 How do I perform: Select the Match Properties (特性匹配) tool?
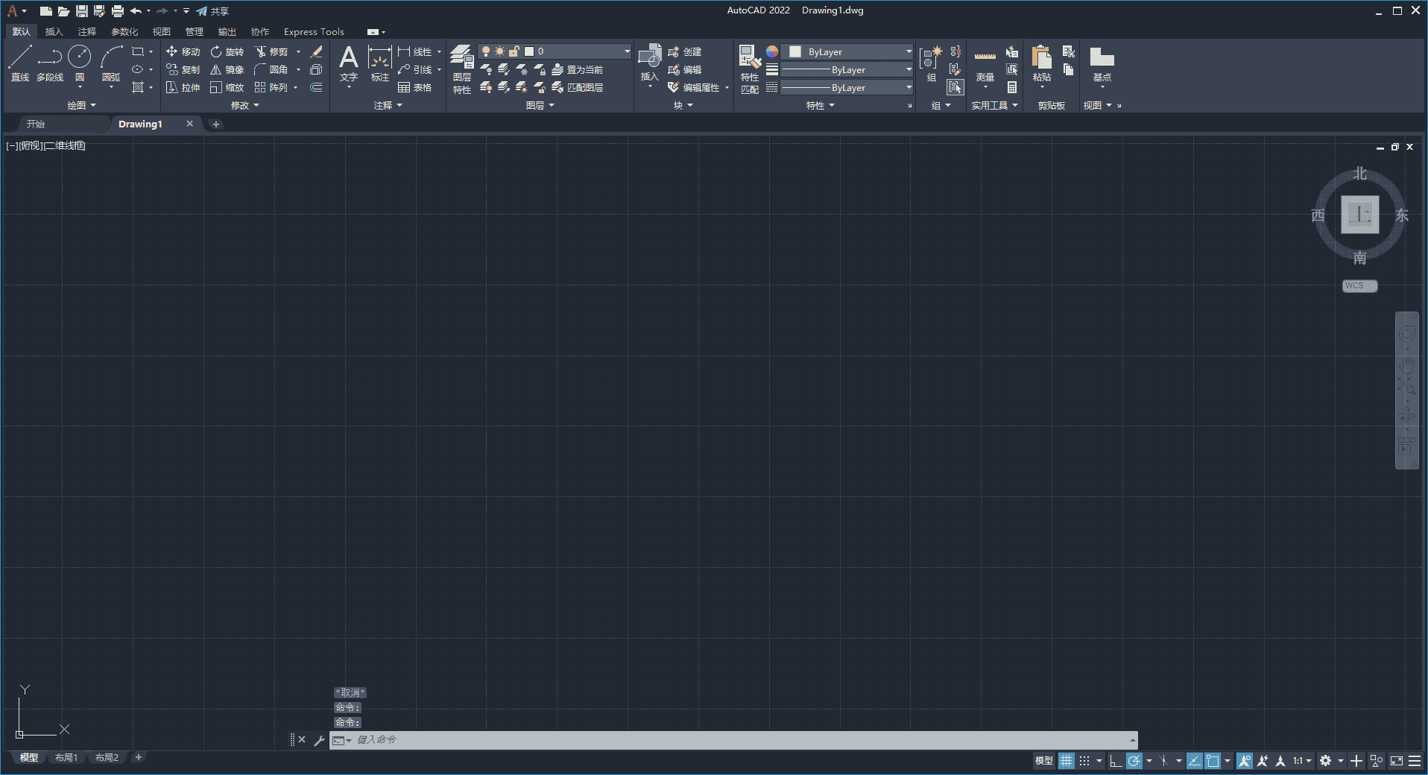[x=750, y=71]
